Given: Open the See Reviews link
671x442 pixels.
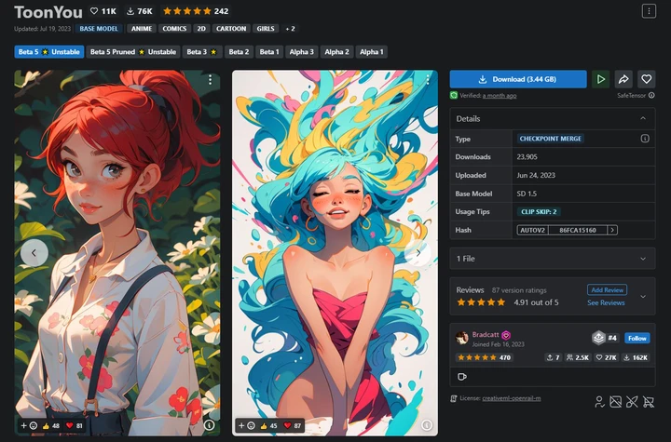Looking at the screenshot, I should 606,302.
